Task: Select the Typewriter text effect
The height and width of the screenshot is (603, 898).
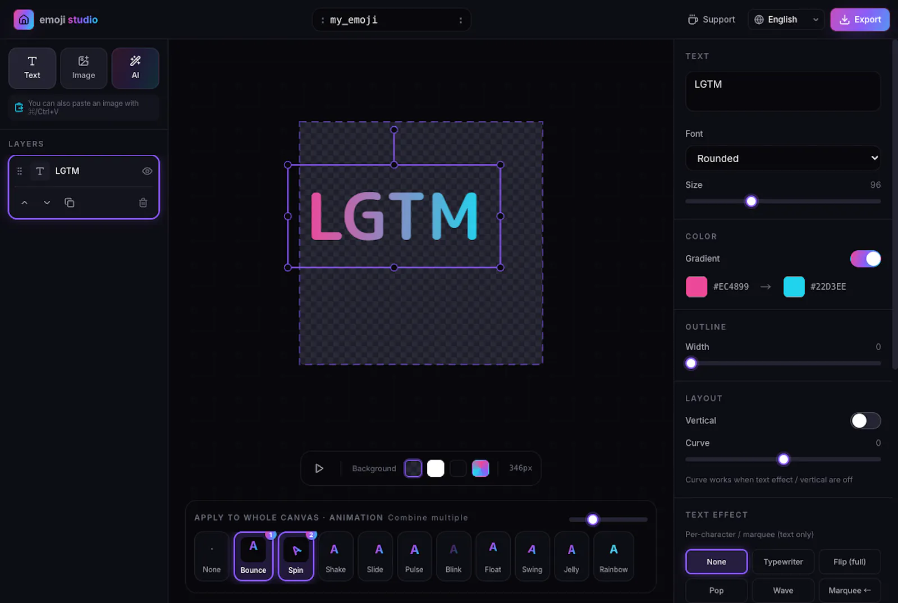Action: point(783,561)
